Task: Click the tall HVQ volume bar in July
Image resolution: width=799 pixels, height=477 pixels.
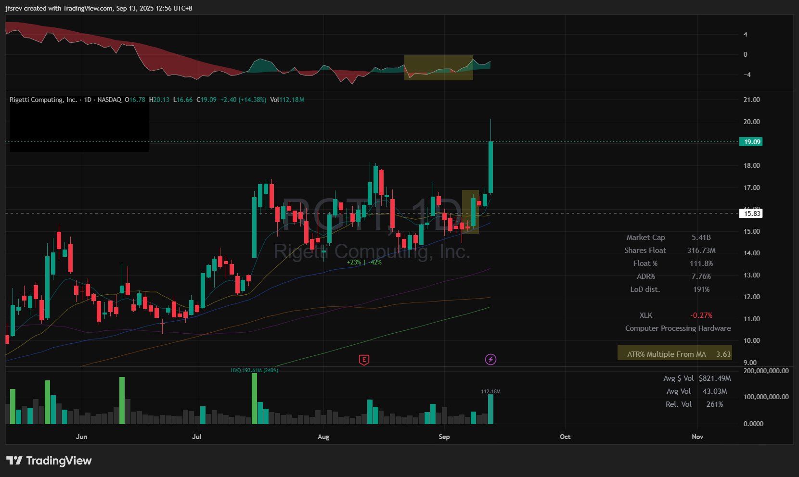Action: coord(255,399)
